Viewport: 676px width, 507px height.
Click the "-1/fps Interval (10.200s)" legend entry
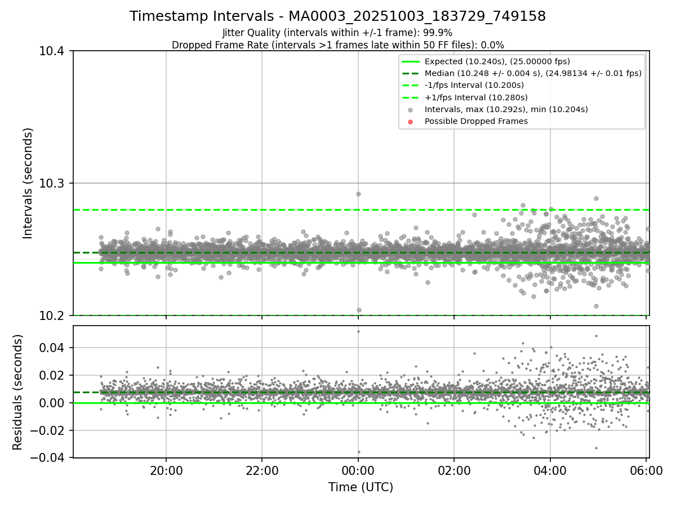[474, 85]
